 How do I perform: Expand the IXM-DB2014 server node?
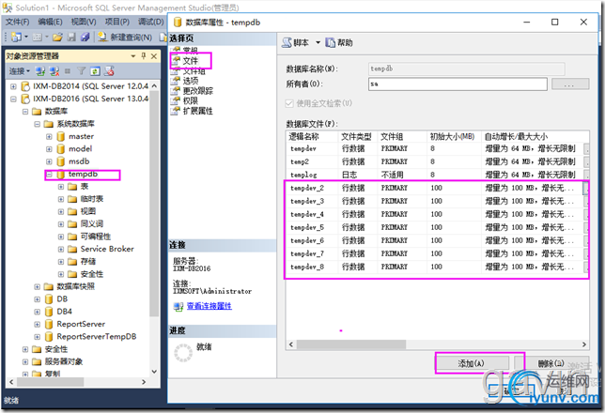pos(13,86)
